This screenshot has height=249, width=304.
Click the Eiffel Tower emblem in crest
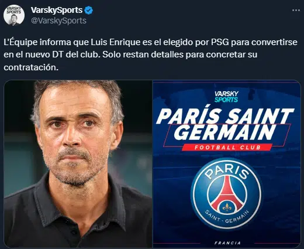(x=227, y=192)
